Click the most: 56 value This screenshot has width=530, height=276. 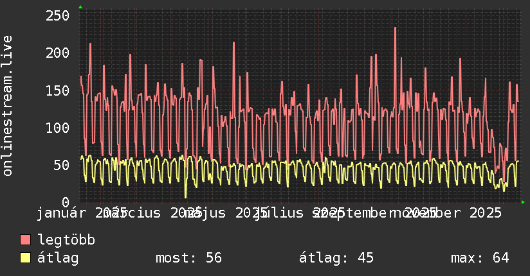188,258
